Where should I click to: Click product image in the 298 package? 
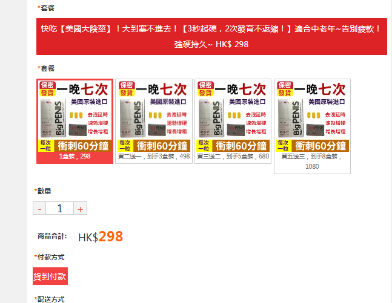click(x=75, y=116)
